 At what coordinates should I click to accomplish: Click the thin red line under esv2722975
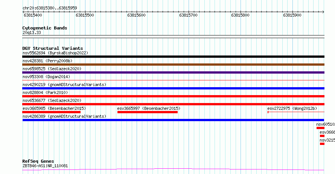(x=296, y=112)
